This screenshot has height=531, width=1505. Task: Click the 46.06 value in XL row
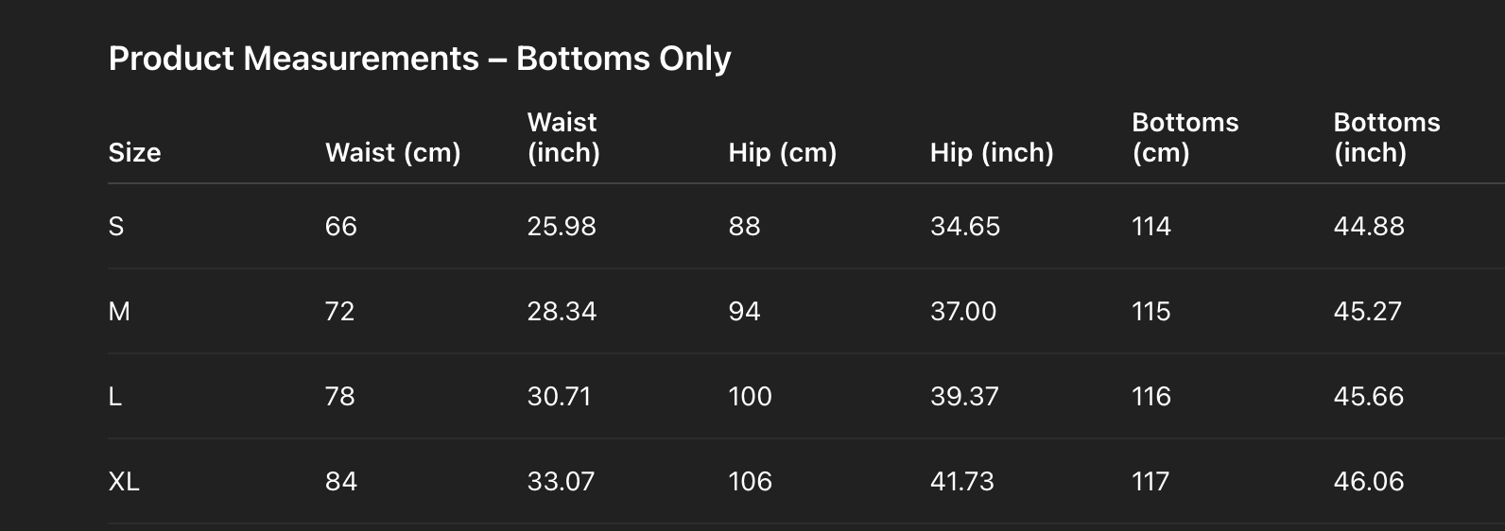(x=1368, y=482)
